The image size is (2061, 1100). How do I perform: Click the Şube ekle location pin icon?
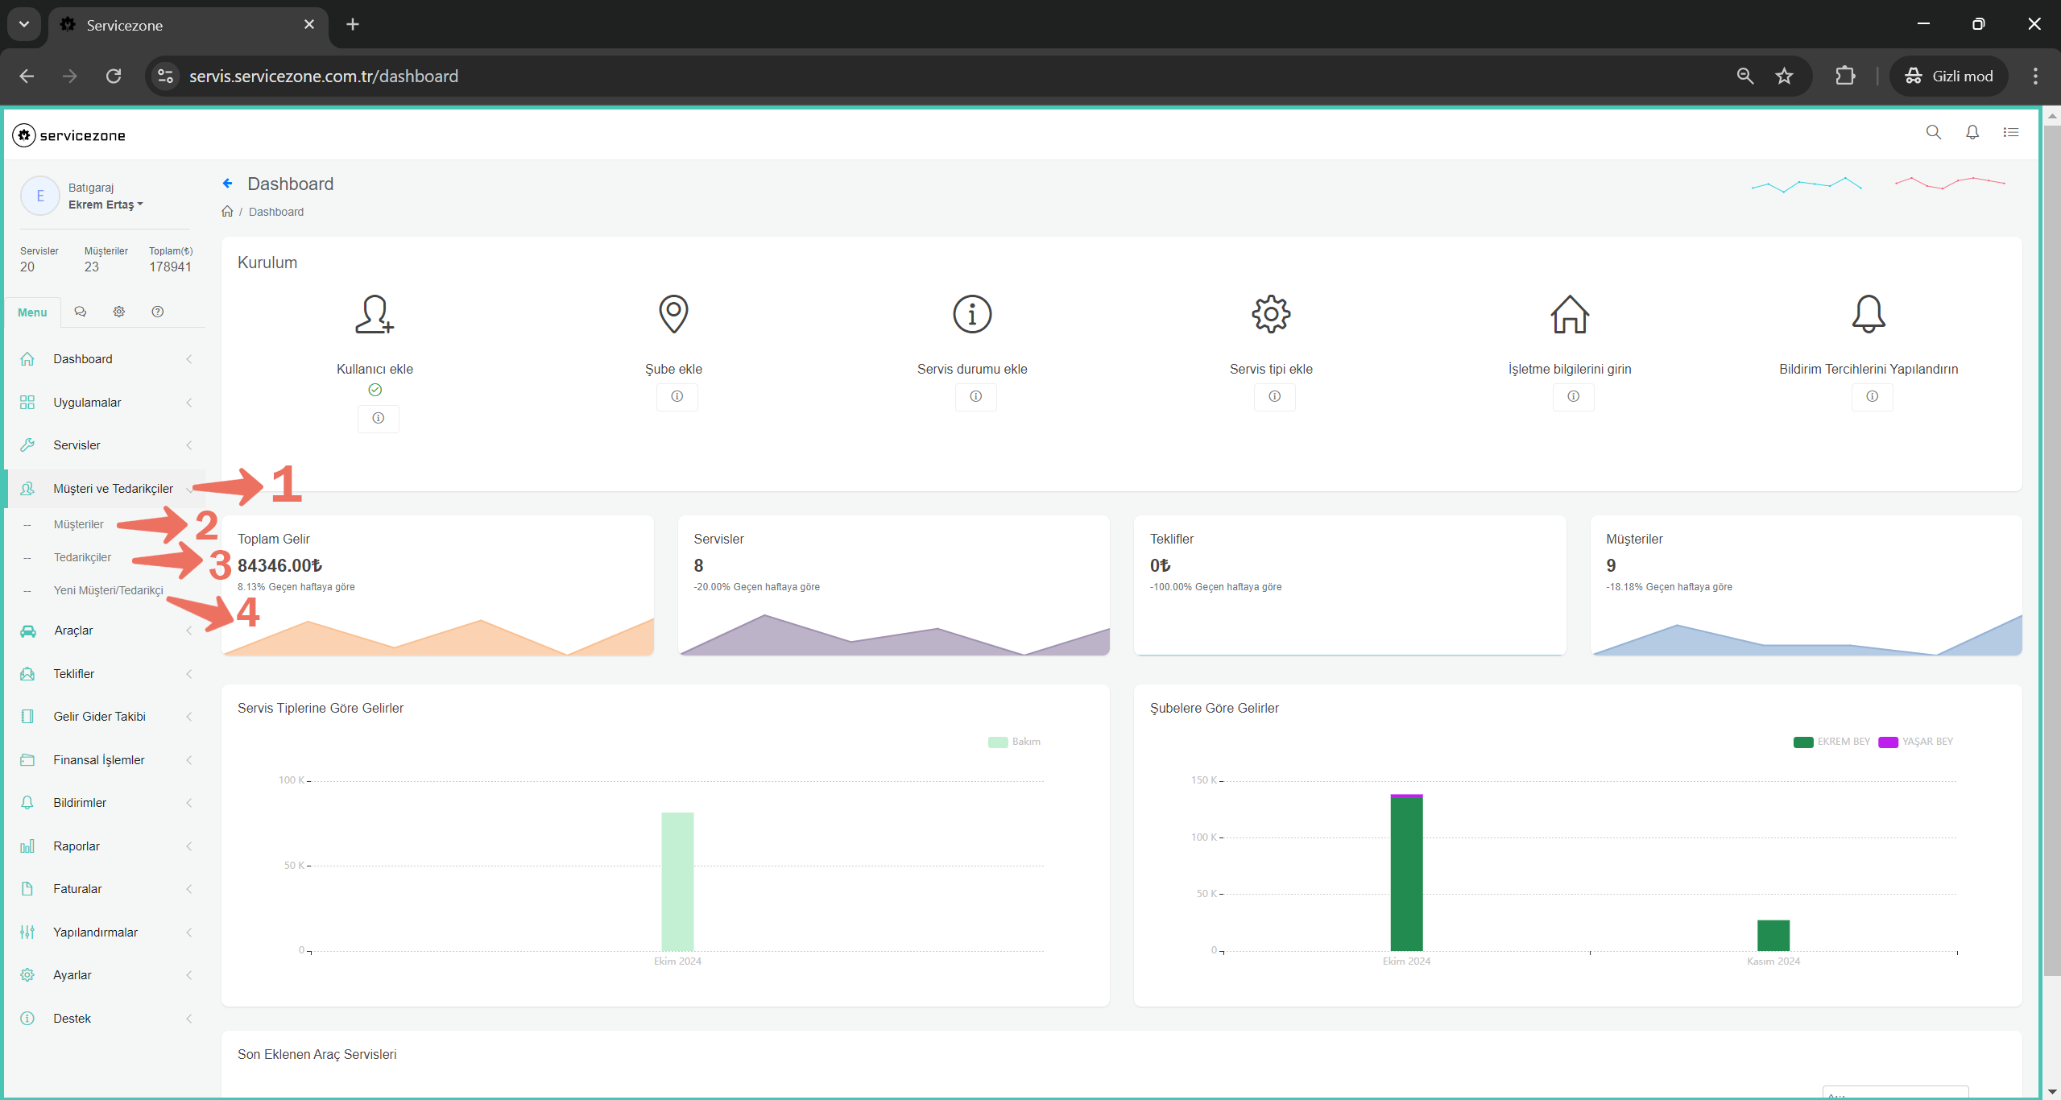pyautogui.click(x=673, y=314)
